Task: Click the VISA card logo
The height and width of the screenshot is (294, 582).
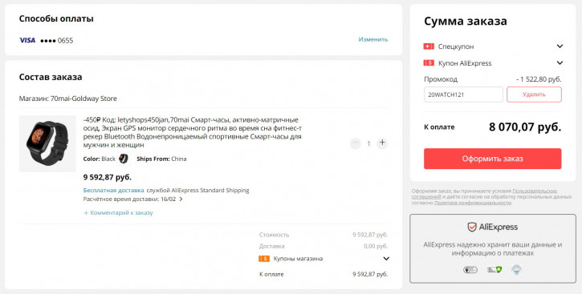Action: (27, 40)
